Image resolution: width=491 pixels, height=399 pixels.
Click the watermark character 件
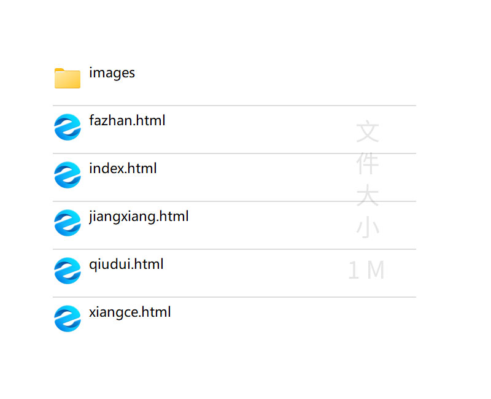(x=368, y=164)
